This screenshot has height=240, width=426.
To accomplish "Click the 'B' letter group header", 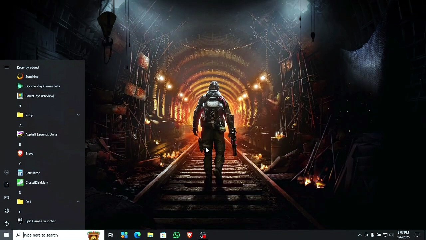I will pyautogui.click(x=20, y=144).
